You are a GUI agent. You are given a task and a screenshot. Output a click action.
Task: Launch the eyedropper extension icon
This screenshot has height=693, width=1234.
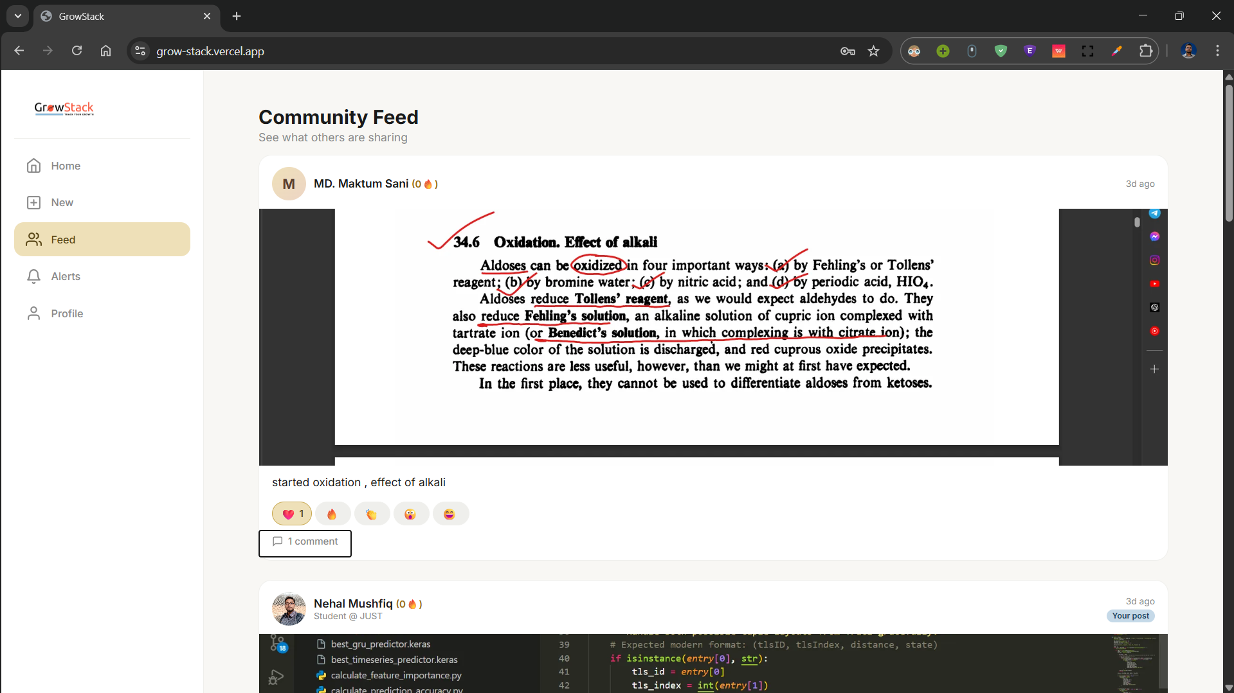[x=1117, y=51]
